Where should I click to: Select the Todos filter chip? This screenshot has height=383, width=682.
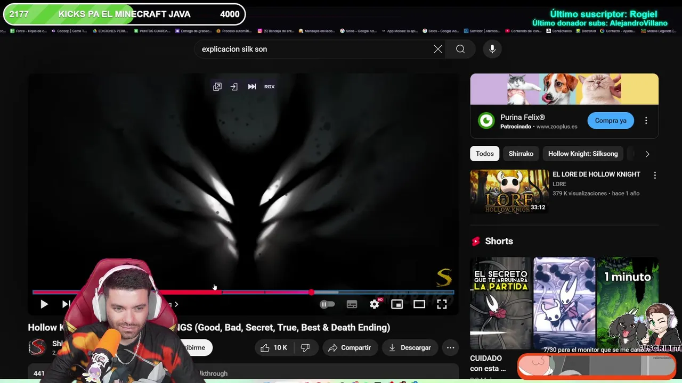coord(485,154)
